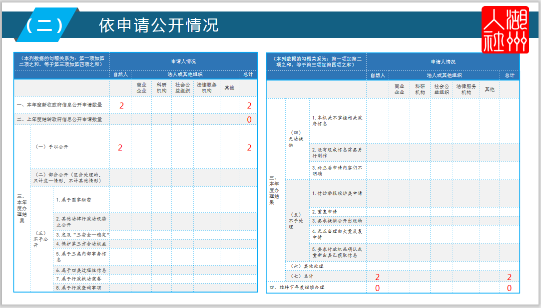Select 三、本年度办理结果 label in the left table
Screen dimensions: 541x308
(x=22, y=208)
